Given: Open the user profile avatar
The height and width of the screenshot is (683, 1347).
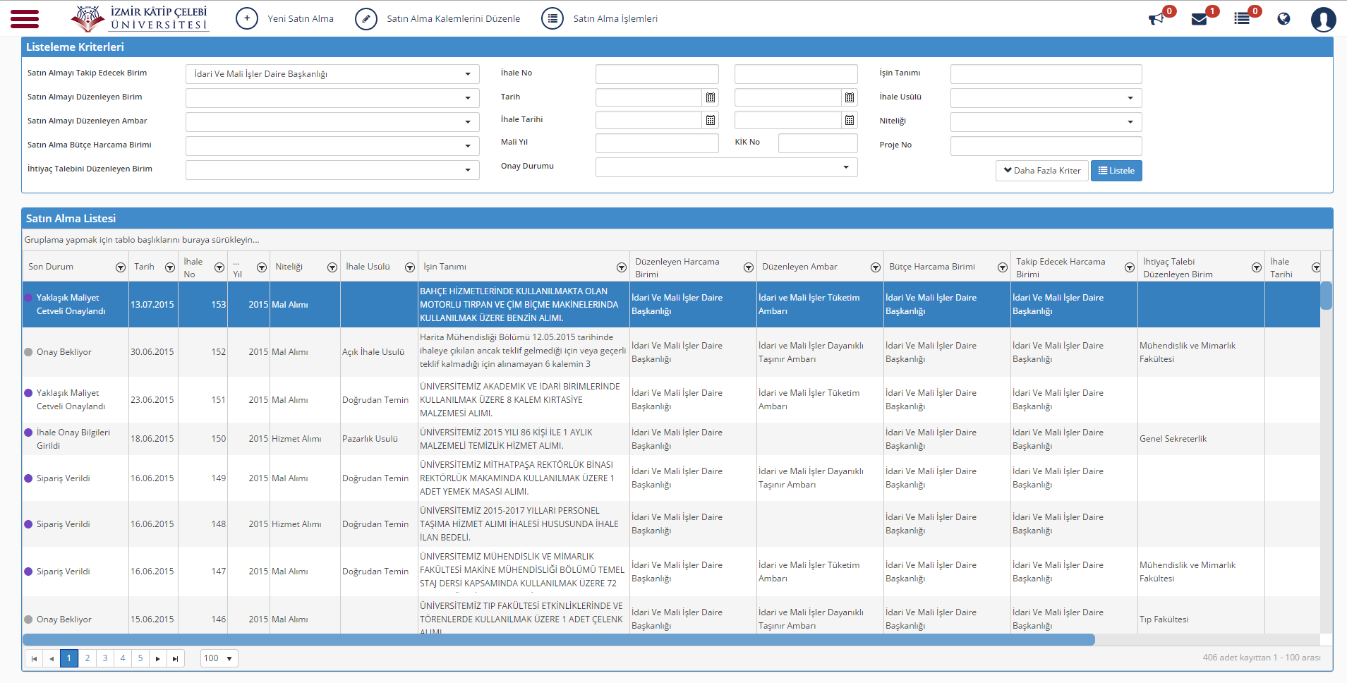Looking at the screenshot, I should [x=1324, y=19].
